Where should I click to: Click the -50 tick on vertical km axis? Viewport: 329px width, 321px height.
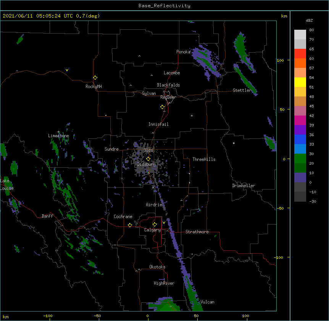point(280,208)
